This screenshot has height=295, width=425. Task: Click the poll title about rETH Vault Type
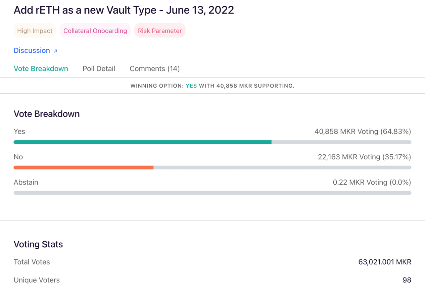pos(124,10)
